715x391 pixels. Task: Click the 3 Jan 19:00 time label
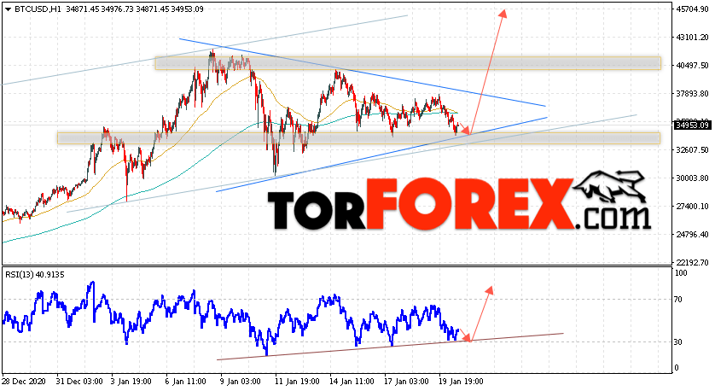pos(132,382)
